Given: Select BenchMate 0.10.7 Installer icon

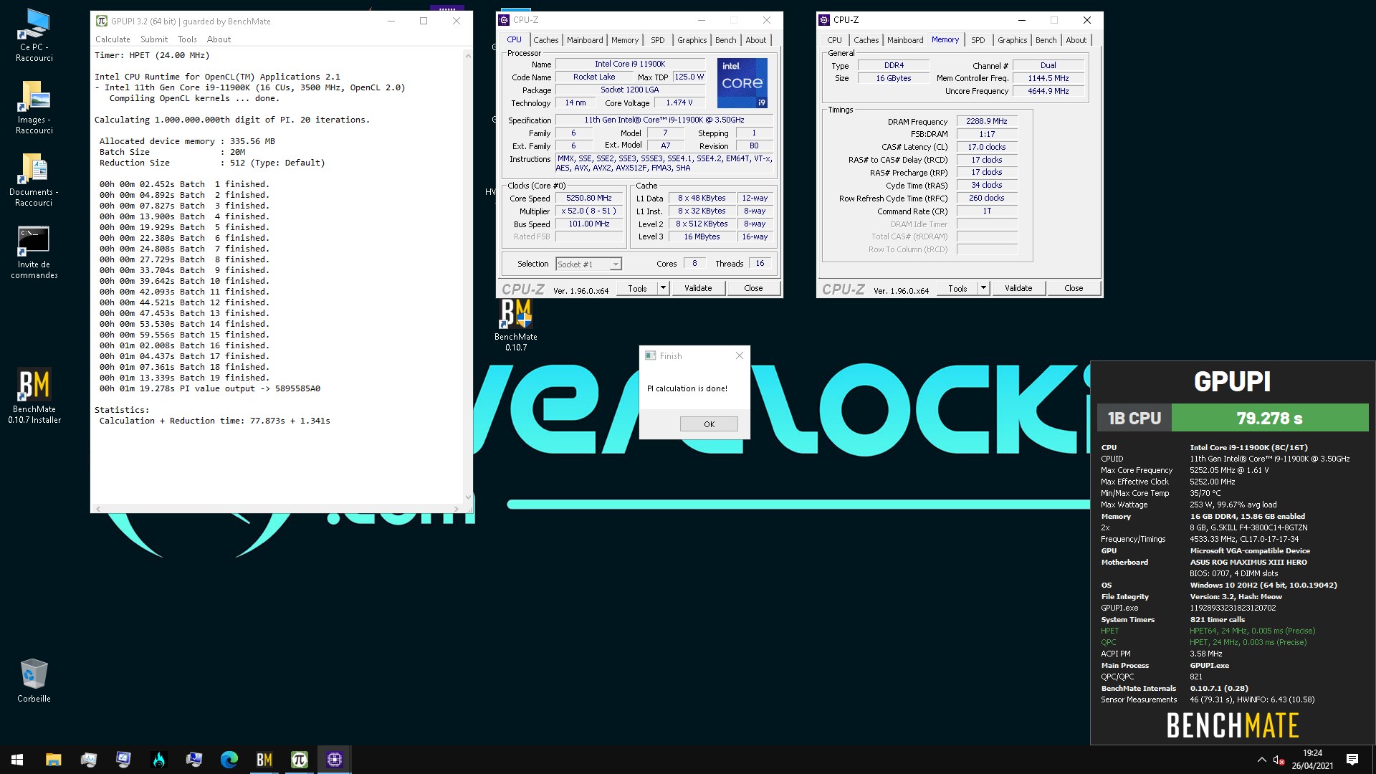Looking at the screenshot, I should 34,396.
